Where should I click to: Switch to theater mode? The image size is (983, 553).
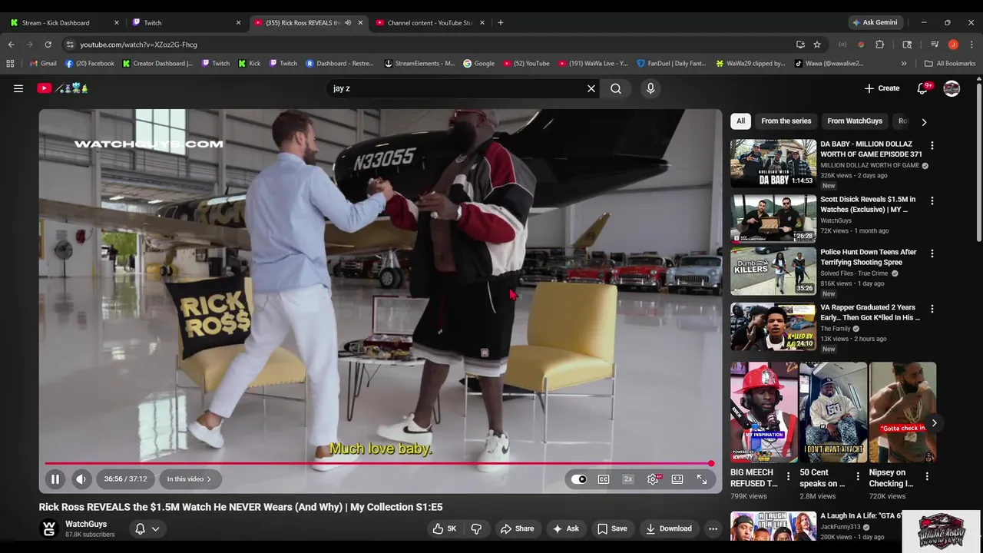point(677,479)
